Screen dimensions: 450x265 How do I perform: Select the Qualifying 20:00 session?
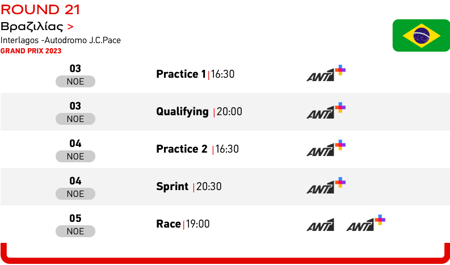coord(199,112)
